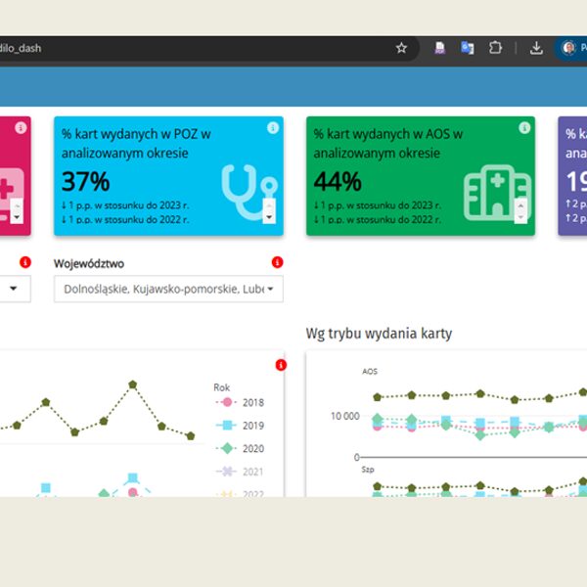Viewport: 587px width, 587px height.
Task: Click the info icon on the AOS card
Action: pos(524,128)
